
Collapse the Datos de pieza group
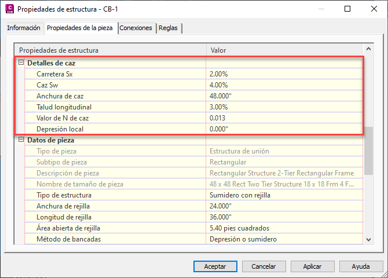(21, 140)
